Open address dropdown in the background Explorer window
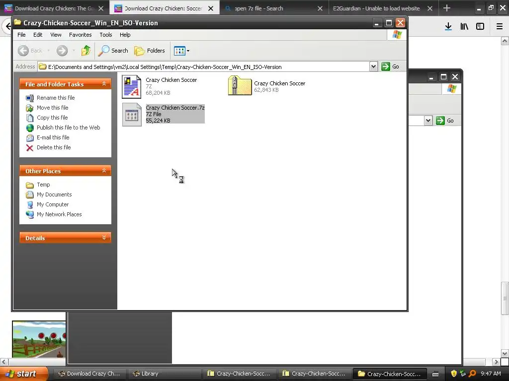Screen dimensions: 509x381 click(x=428, y=121)
